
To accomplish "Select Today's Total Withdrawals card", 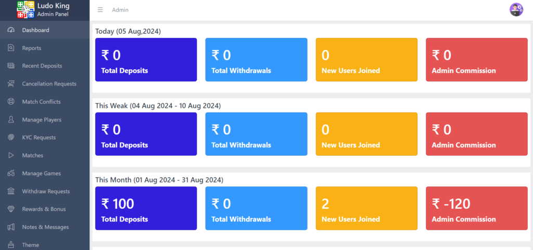I will [x=256, y=59].
